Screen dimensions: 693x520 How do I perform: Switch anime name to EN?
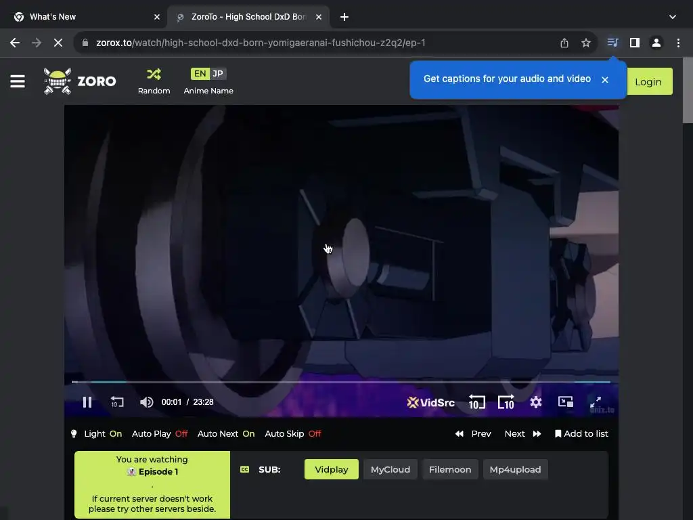(200, 74)
